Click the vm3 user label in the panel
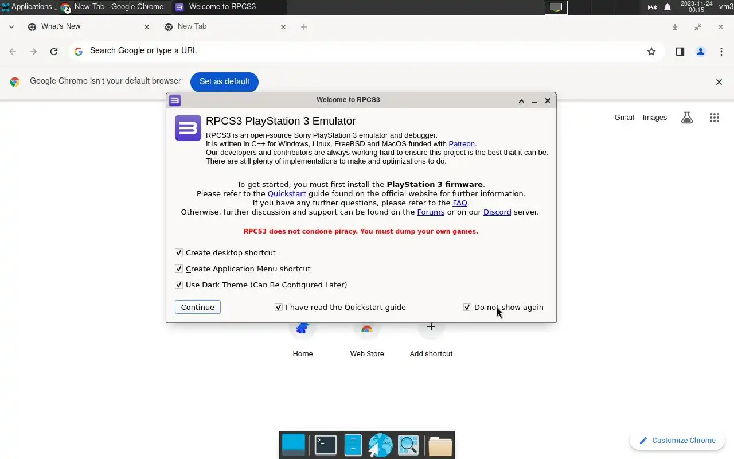This screenshot has height=459, width=734. tap(726, 7)
